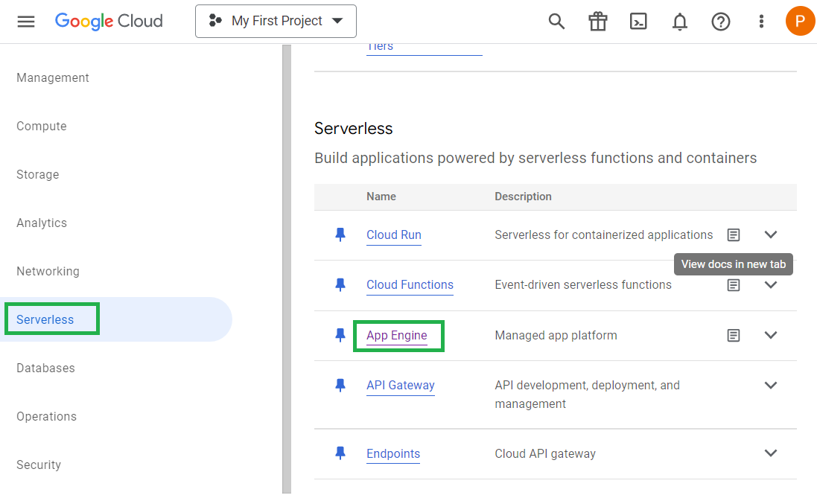Expand the Endpoints row chevron
Screen dimensions: 817x501
tap(771, 453)
